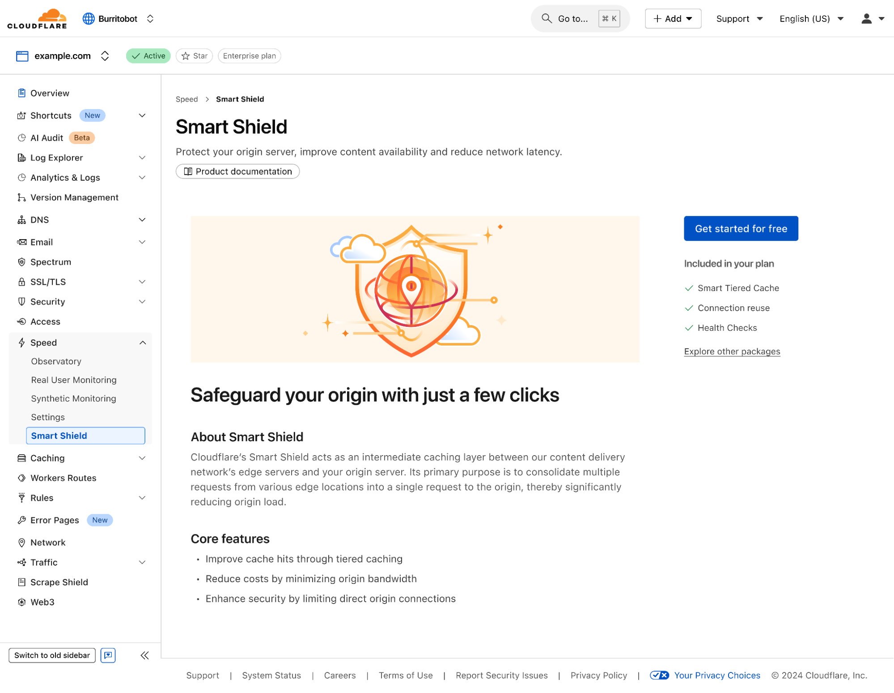The width and height of the screenshot is (894, 693).
Task: Click the Spectrum shield icon
Action: 21,262
